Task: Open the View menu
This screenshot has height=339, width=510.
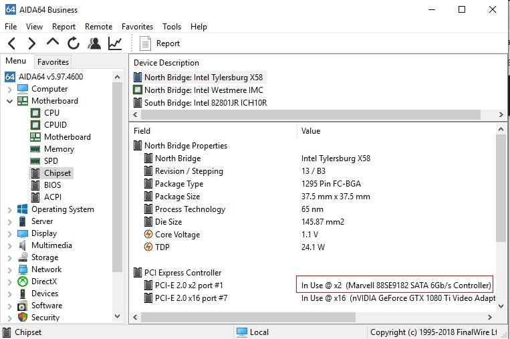Action: click(34, 27)
